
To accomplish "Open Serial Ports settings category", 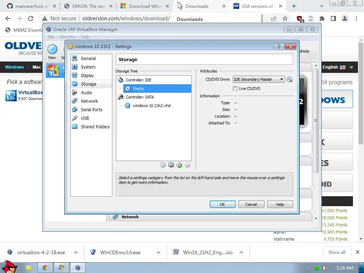I will [x=91, y=109].
